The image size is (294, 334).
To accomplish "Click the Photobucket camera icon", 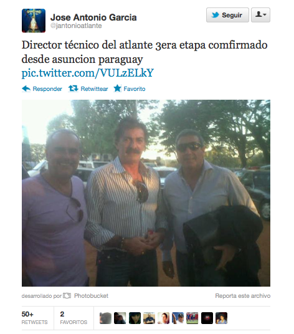I will pos(67,295).
